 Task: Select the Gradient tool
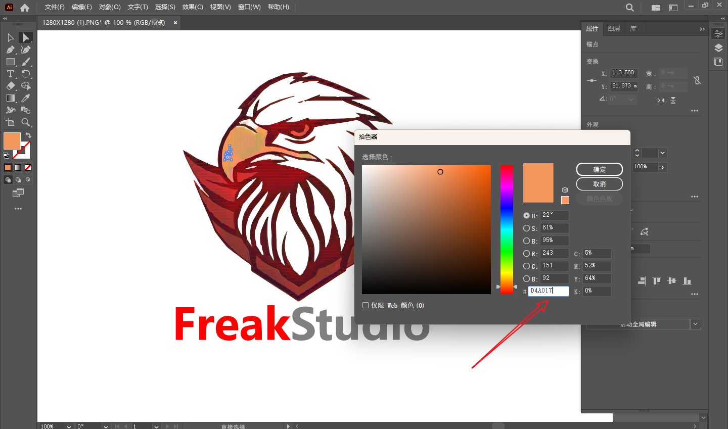point(11,99)
